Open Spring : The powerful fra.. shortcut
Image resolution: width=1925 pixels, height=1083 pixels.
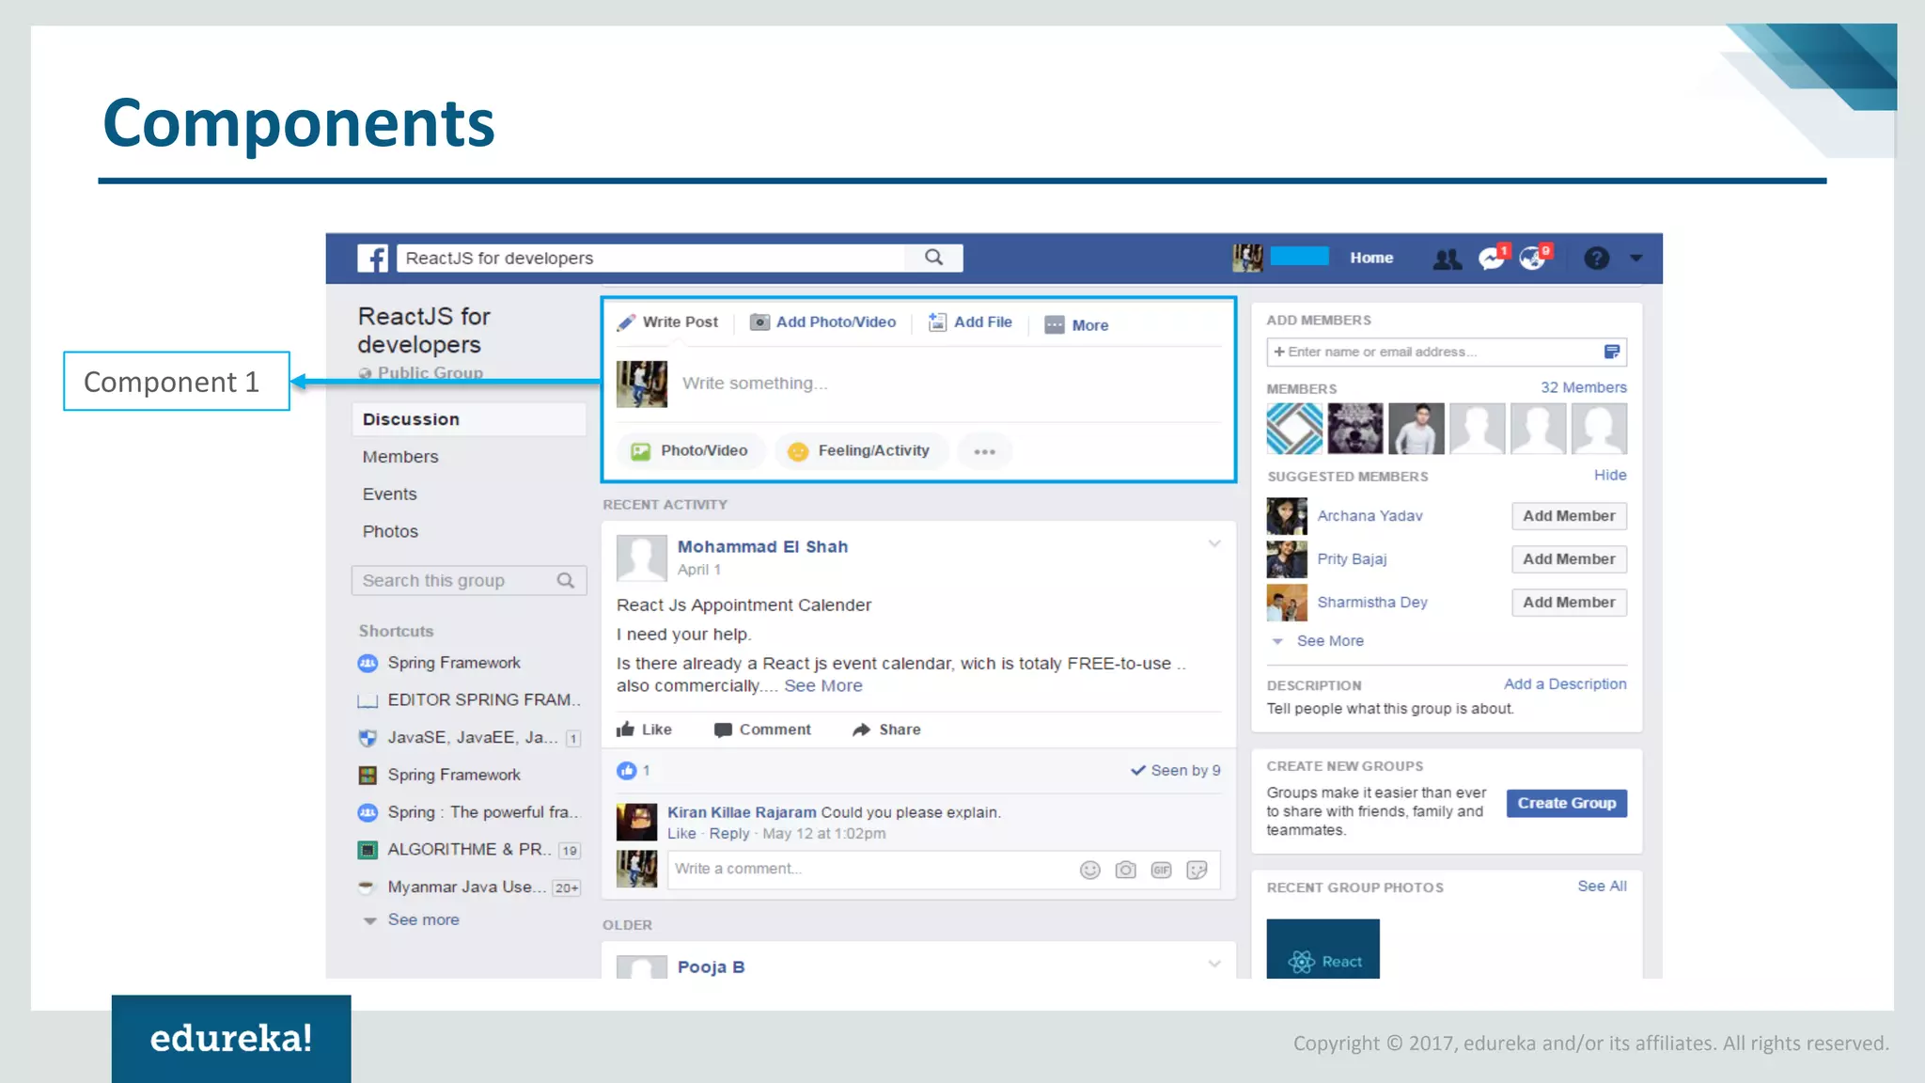pos(470,812)
